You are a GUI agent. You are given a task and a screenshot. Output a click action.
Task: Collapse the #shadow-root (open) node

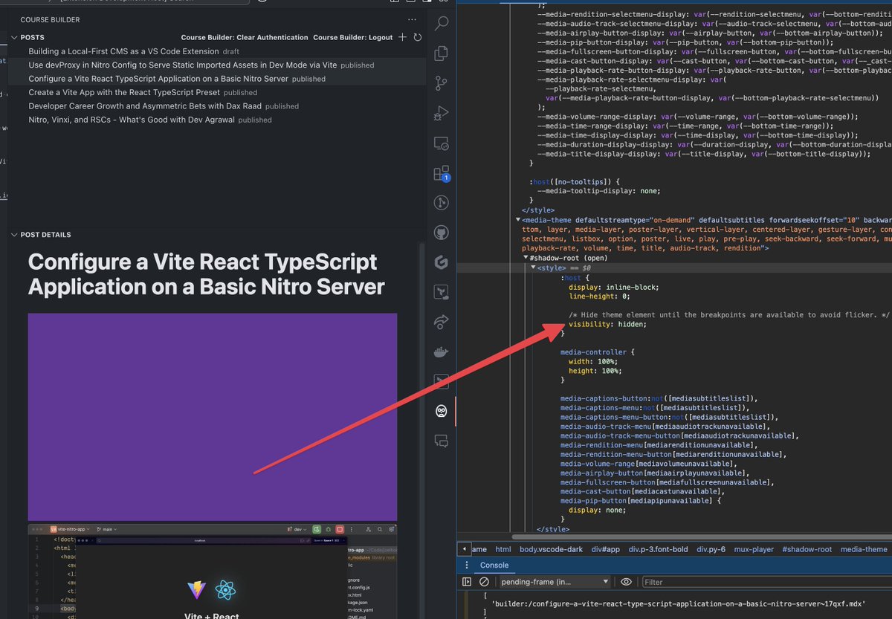coord(526,258)
